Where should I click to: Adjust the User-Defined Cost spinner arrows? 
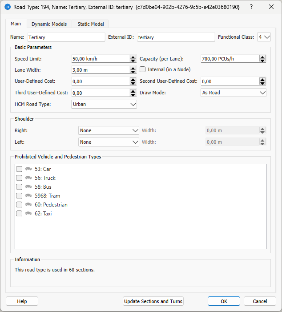pos(133,81)
